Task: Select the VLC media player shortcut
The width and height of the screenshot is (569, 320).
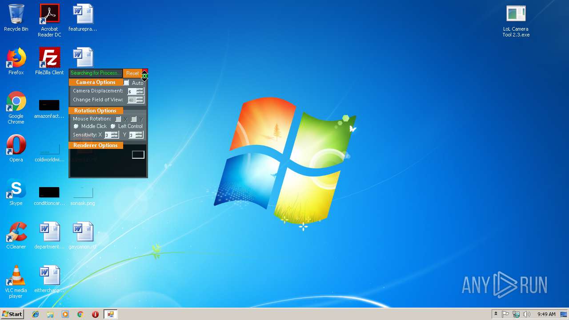Action: point(16,282)
